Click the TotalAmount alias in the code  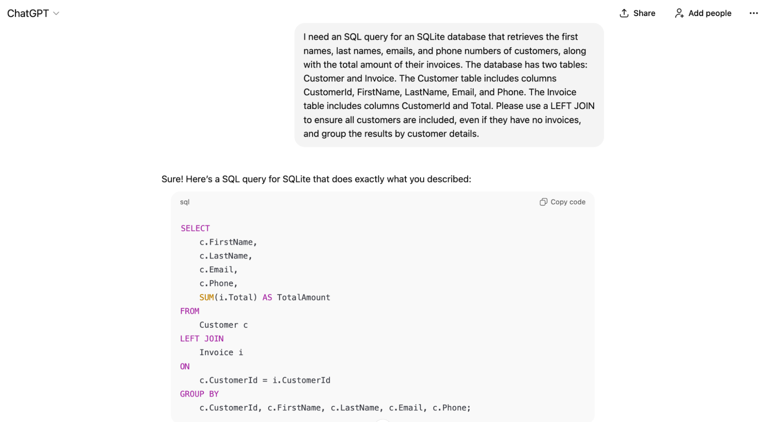coord(303,297)
